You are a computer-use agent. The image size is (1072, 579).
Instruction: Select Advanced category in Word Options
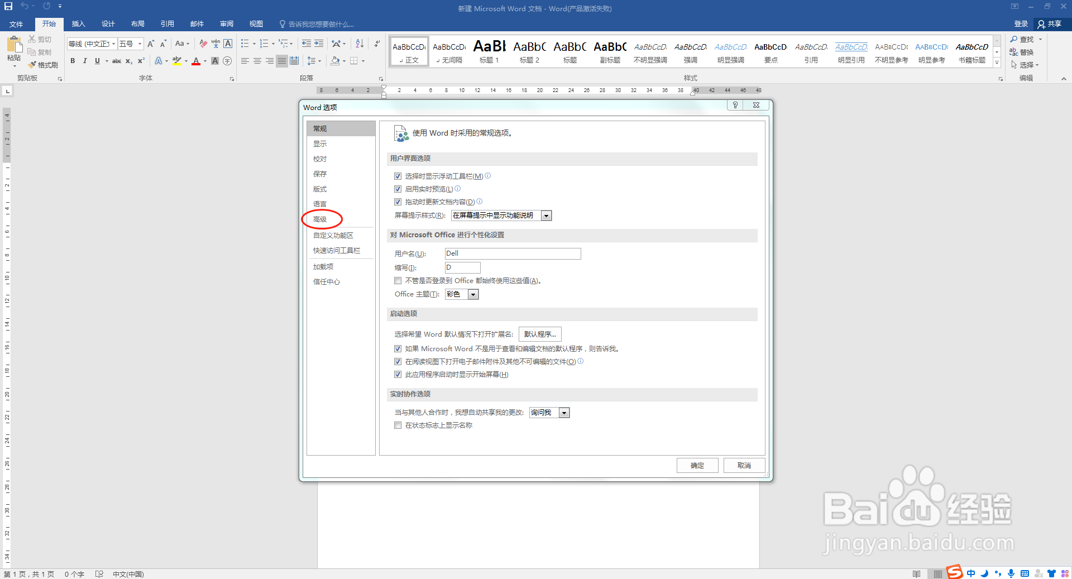(320, 219)
